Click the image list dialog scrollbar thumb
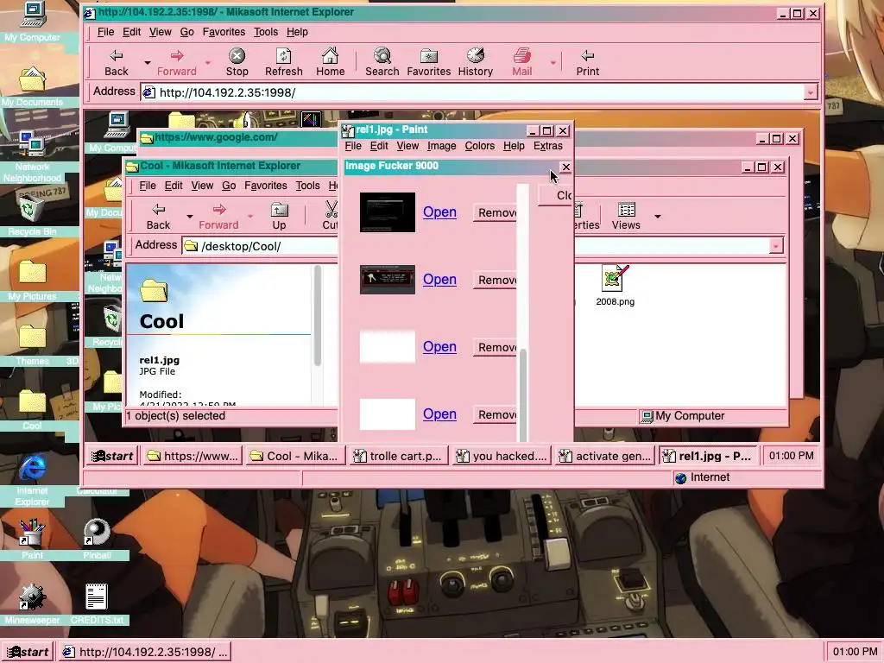Viewport: 884px width, 663px height. (x=523, y=395)
